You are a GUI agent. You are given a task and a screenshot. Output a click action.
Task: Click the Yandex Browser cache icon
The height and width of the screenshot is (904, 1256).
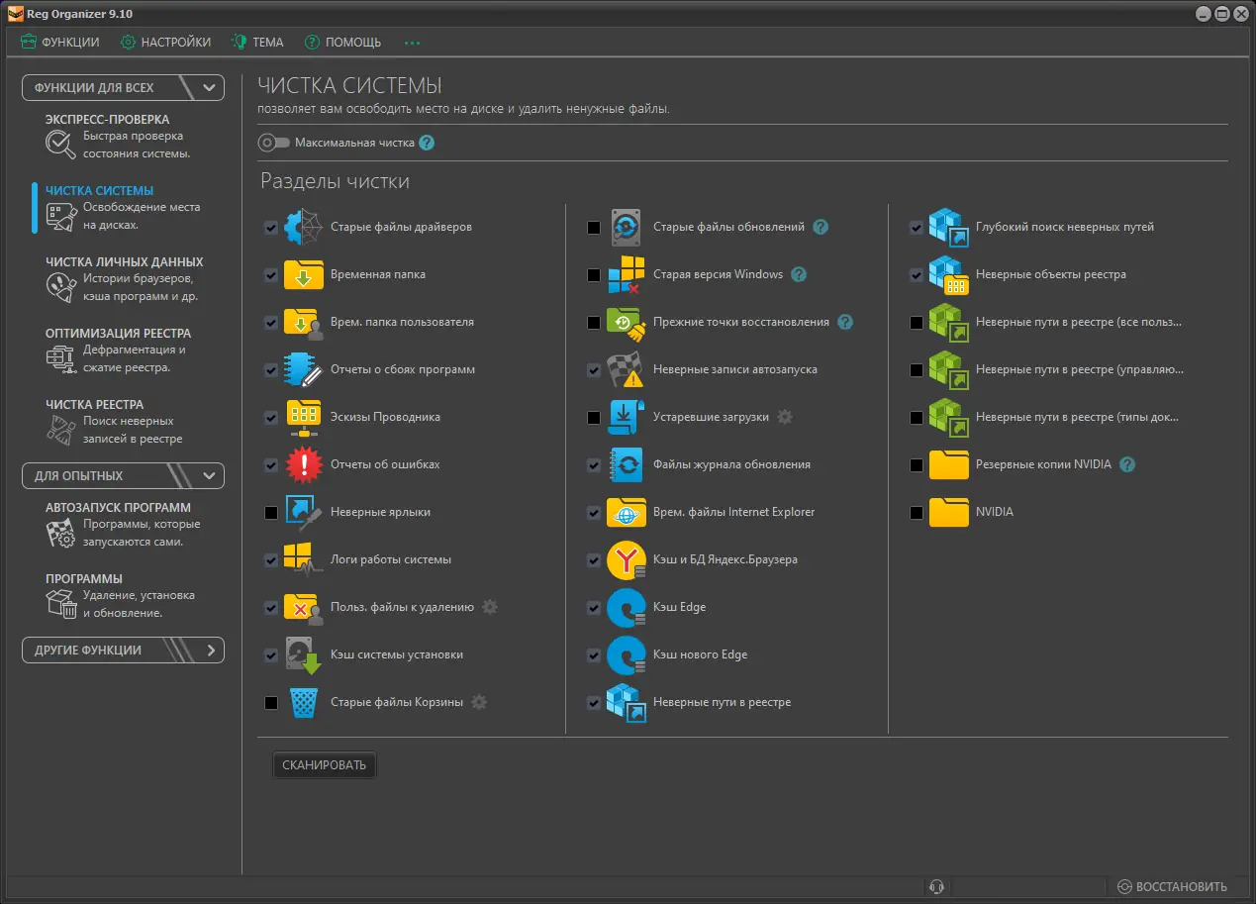coord(627,560)
